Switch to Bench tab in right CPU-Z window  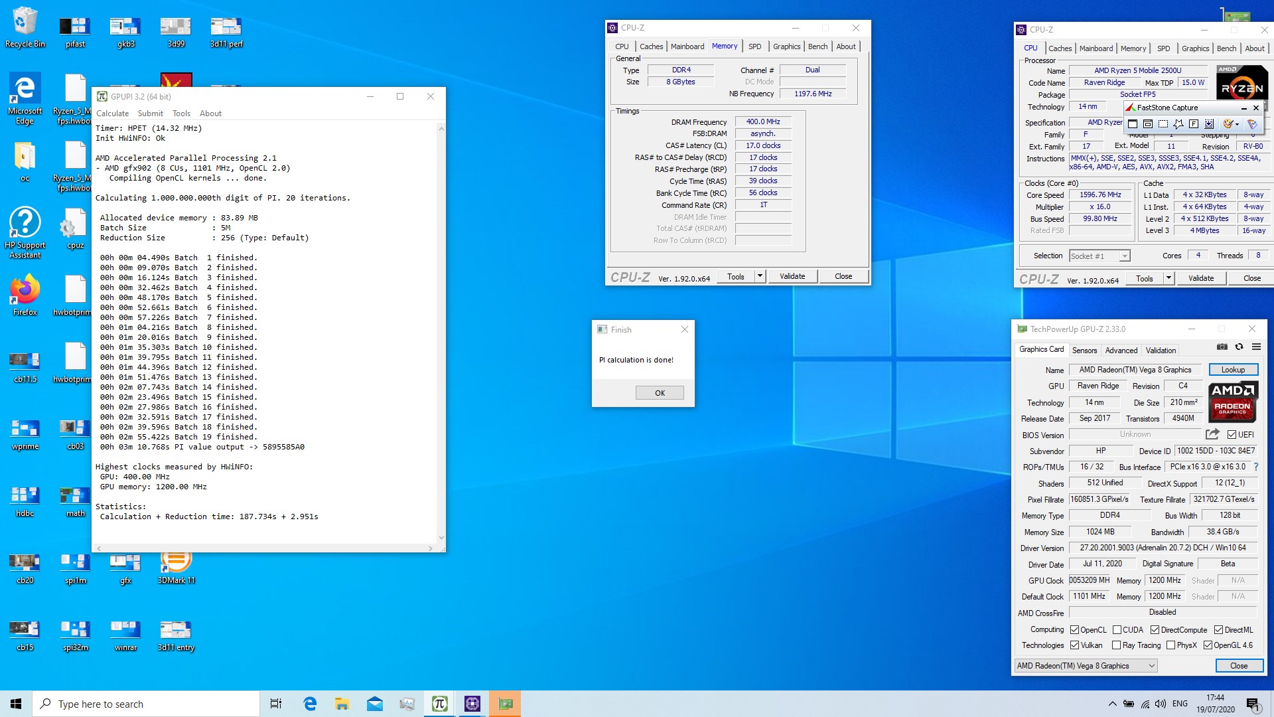pyautogui.click(x=1226, y=48)
